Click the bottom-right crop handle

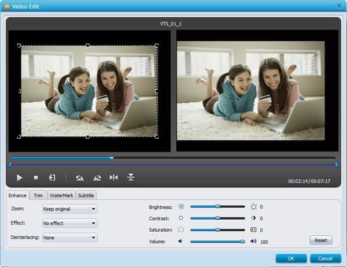157,137
